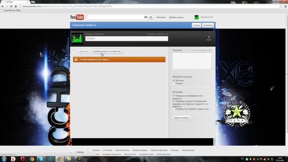Open the Chrome menu icon
The width and height of the screenshot is (288, 162).
[x=285, y=6]
